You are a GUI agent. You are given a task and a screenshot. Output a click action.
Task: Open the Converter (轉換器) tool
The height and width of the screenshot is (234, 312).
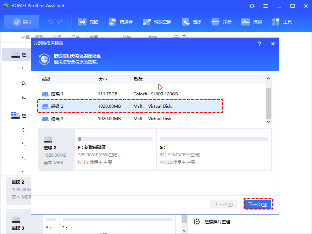121,22
